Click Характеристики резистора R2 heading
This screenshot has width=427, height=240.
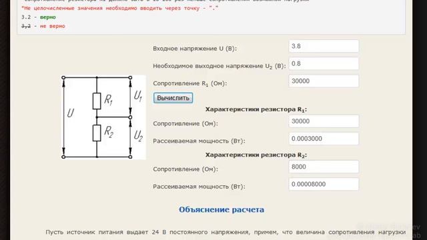click(256, 155)
